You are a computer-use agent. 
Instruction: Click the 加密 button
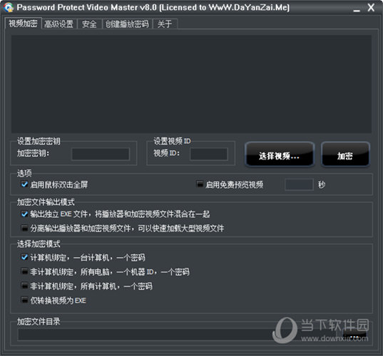click(345, 155)
